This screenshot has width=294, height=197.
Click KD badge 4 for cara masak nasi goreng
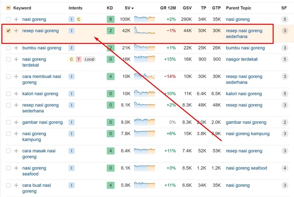point(111,151)
